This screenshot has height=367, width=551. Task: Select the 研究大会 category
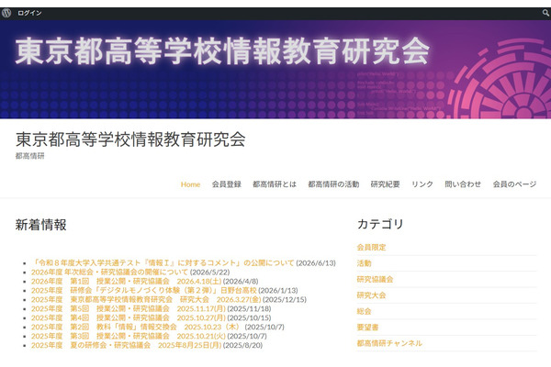coord(371,295)
